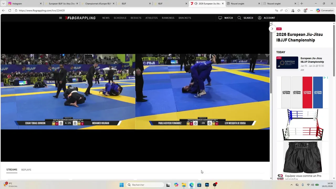The width and height of the screenshot is (336, 189).
Task: Mute the 2026 European Jiu-Jitsu tab
Action: click(196, 4)
